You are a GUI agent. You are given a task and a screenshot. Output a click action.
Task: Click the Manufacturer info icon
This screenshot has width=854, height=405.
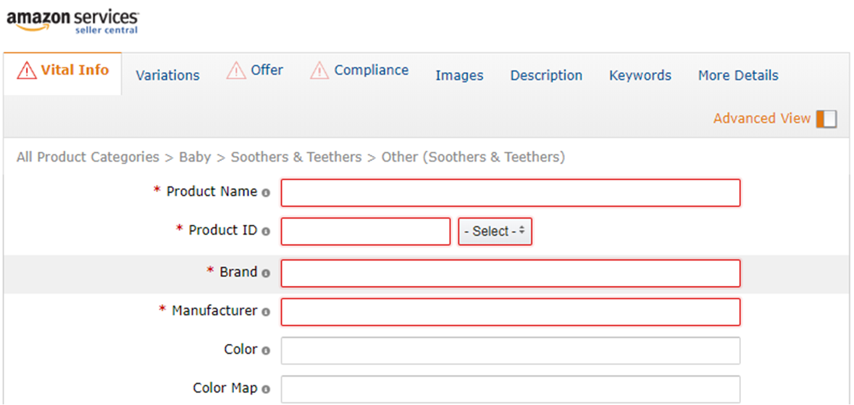pyautogui.click(x=266, y=312)
